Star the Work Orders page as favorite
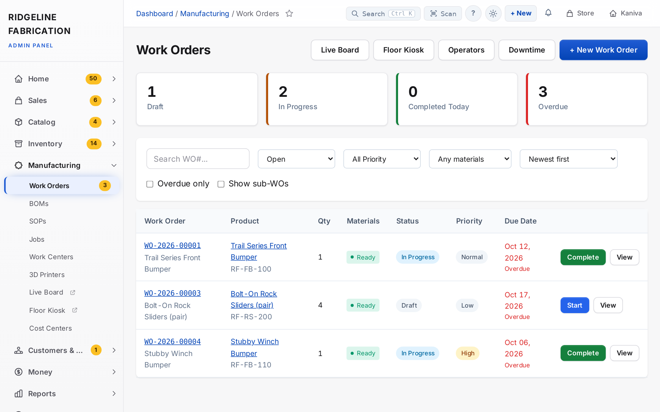 click(x=289, y=13)
